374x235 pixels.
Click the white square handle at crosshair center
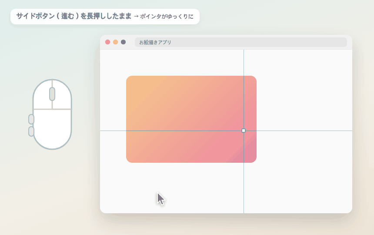pos(244,131)
